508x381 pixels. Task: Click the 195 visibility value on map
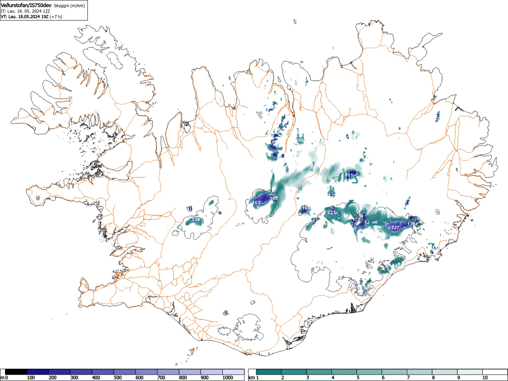pos(273,198)
